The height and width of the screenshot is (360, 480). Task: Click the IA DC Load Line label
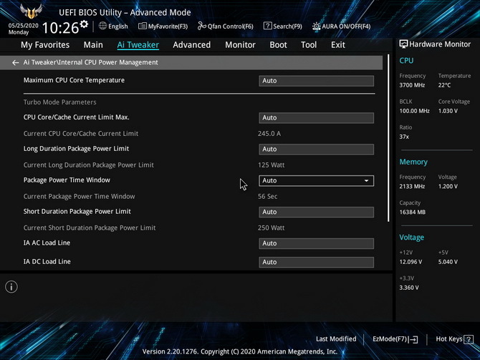(x=47, y=262)
